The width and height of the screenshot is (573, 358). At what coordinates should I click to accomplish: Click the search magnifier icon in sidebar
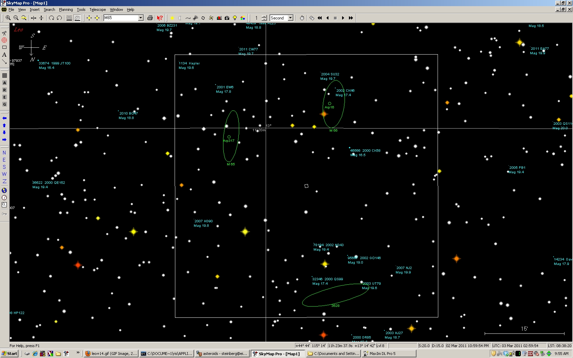tap(4, 205)
